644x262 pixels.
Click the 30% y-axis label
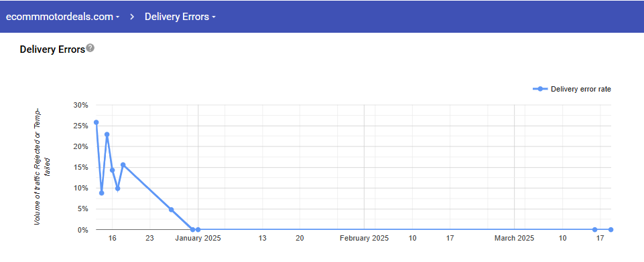[81, 105]
